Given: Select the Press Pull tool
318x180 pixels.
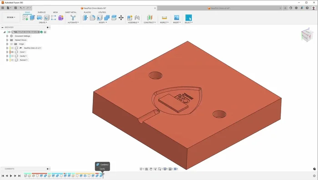Looking at the screenshot, I should point(85,18).
